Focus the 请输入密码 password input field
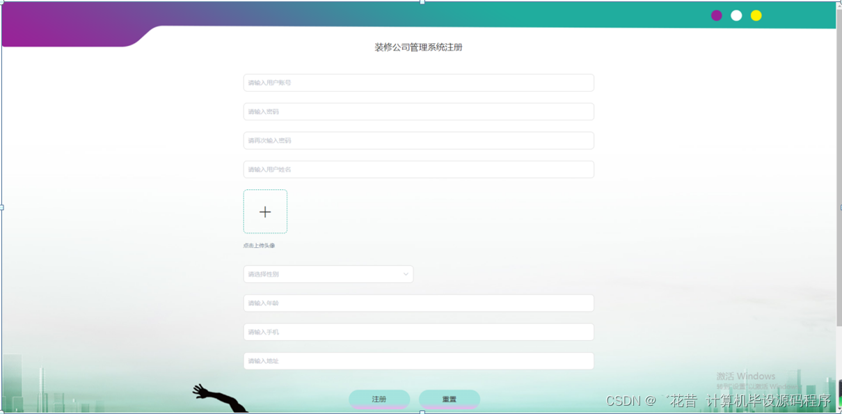The width and height of the screenshot is (842, 414). 418,111
